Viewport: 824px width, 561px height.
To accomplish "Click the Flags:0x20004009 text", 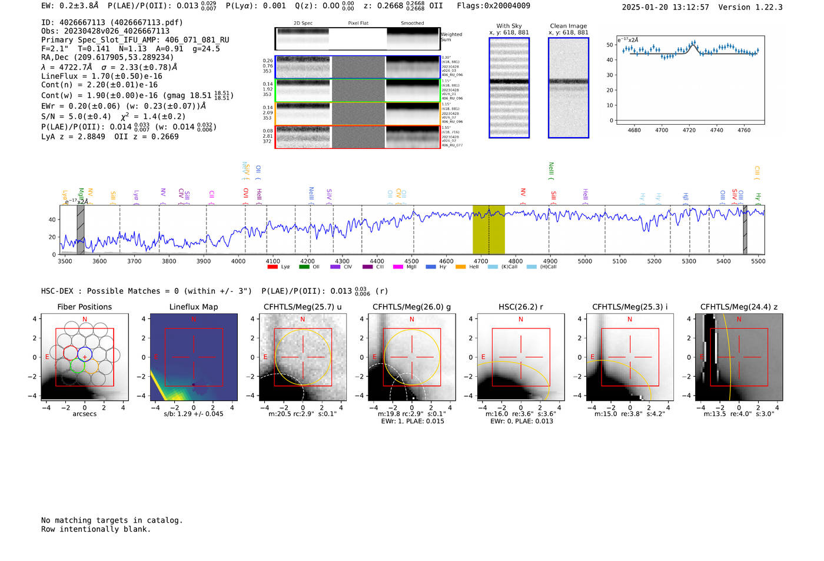I will pos(493,6).
